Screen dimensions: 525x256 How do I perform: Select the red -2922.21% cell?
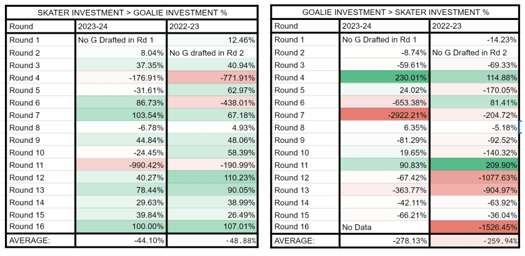point(384,115)
